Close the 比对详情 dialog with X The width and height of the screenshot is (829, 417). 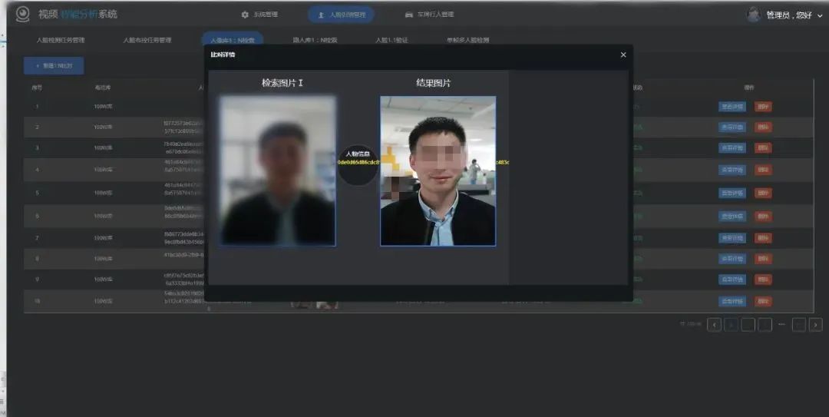[623, 55]
